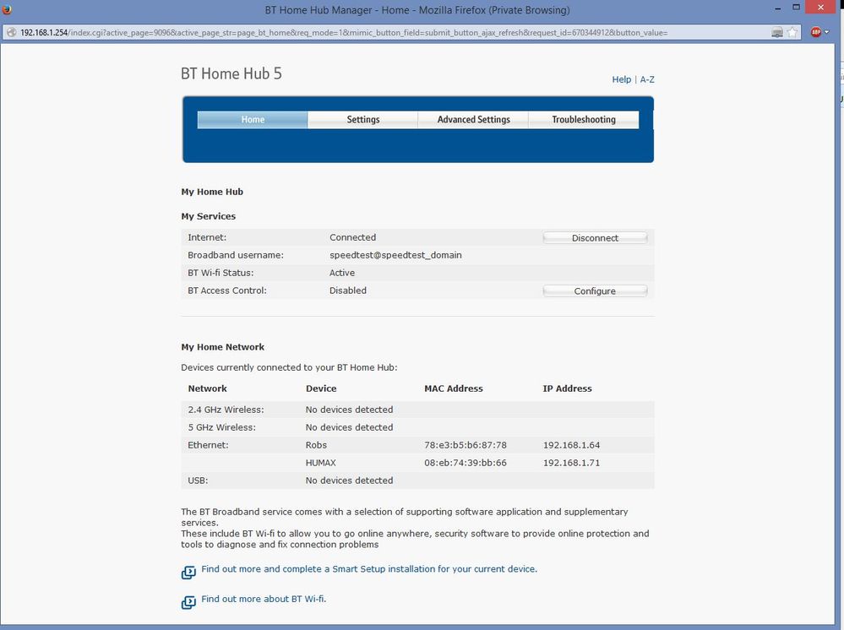
Task: Click the Robs device name
Action: (316, 445)
